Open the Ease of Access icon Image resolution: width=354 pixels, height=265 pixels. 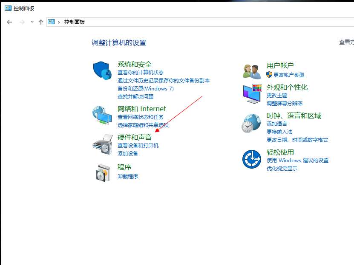pyautogui.click(x=252, y=159)
